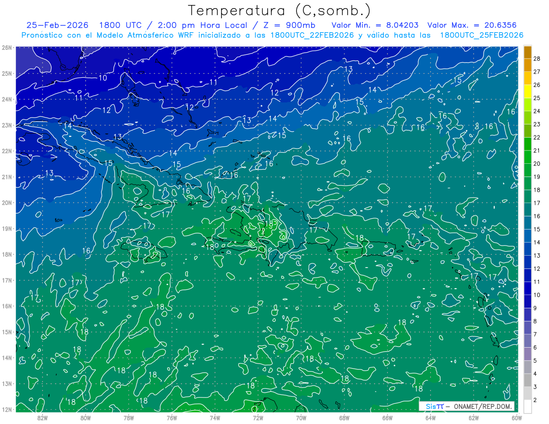Click the "Temperatura (C,somb.)" chart title
The image size is (549, 424).
pos(280,11)
